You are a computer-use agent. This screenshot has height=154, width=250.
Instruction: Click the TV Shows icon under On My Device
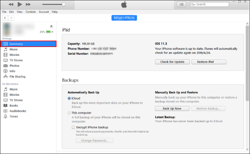click(5, 100)
